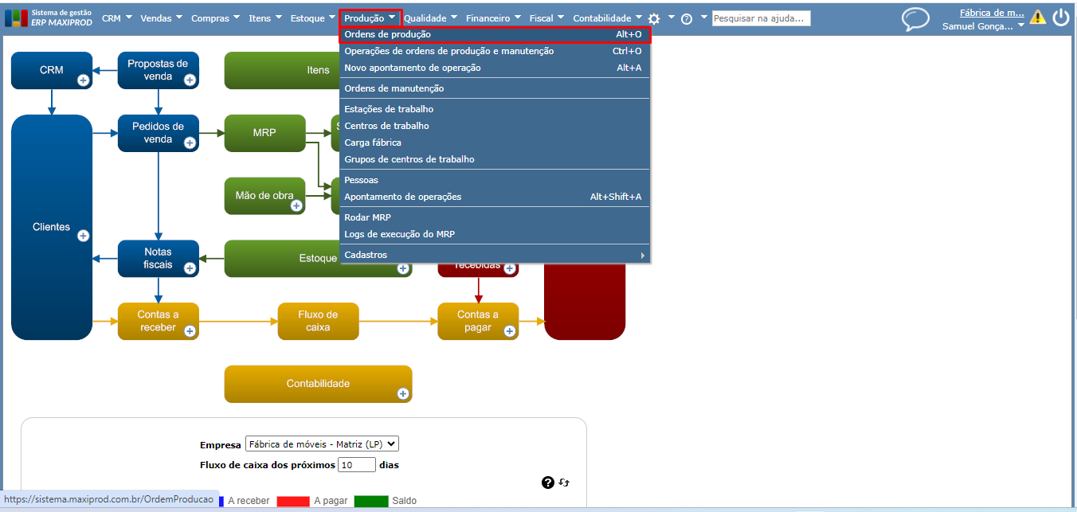The height and width of the screenshot is (512, 1077).
Task: Select Operações de ordens de produção e manutenção
Action: click(495, 51)
